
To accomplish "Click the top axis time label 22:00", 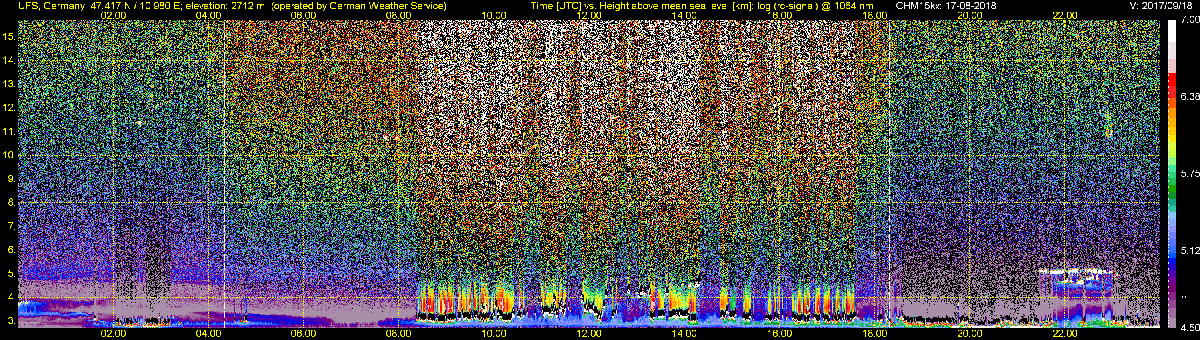I will (1065, 15).
